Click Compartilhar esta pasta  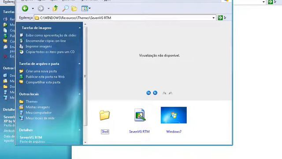pyautogui.click(x=43, y=82)
